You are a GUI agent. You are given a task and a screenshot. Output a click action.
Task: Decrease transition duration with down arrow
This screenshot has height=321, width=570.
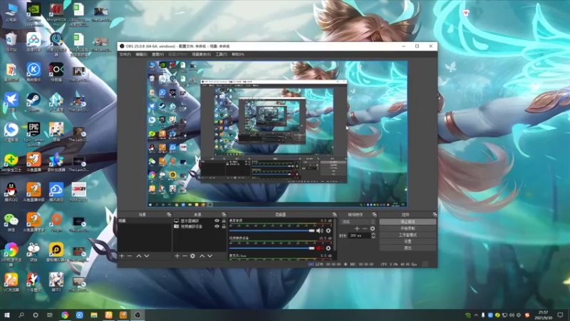click(x=373, y=238)
